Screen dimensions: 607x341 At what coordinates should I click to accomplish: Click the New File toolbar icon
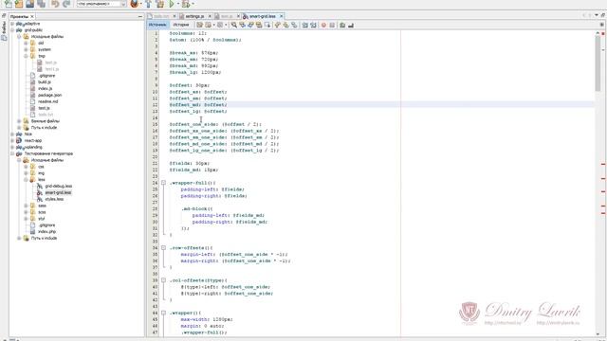[9, 4]
